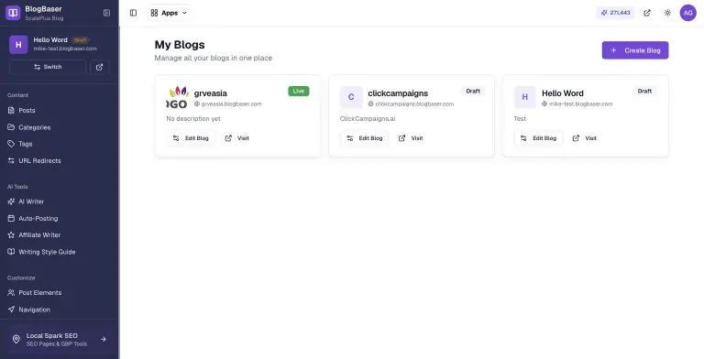The image size is (704, 359).
Task: Open Writing Style Guide in the sidebar
Action: click(x=47, y=252)
